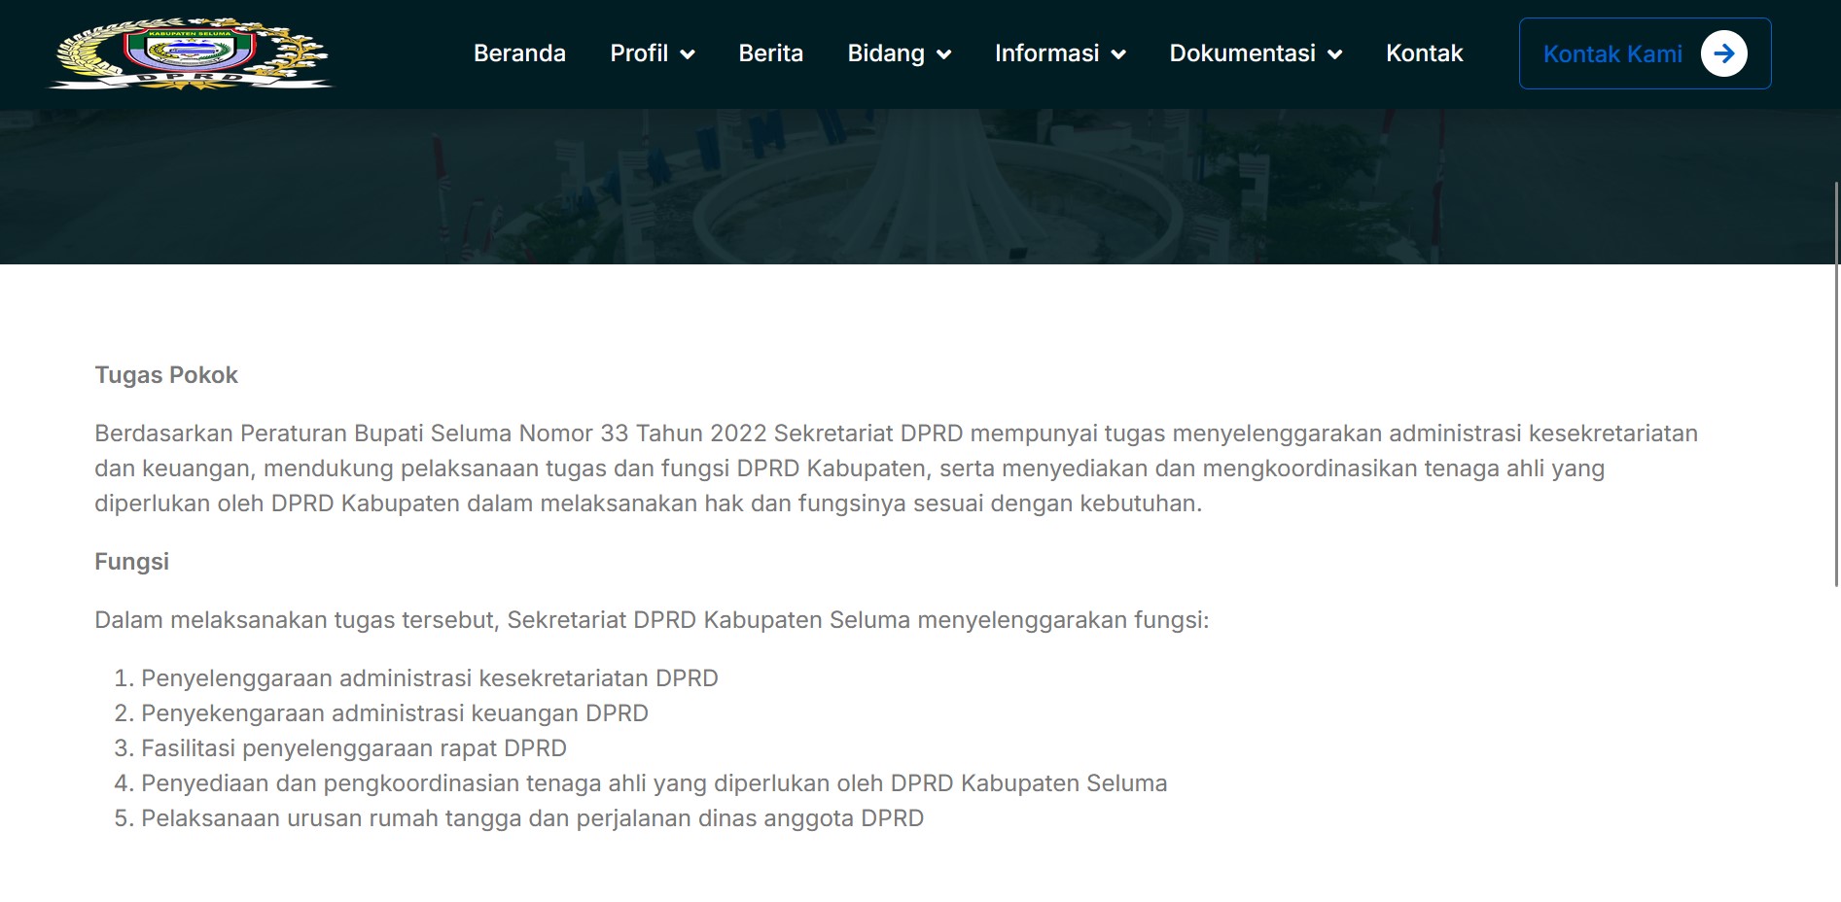The image size is (1841, 902).
Task: Click the Profil menu label
Action: [638, 53]
